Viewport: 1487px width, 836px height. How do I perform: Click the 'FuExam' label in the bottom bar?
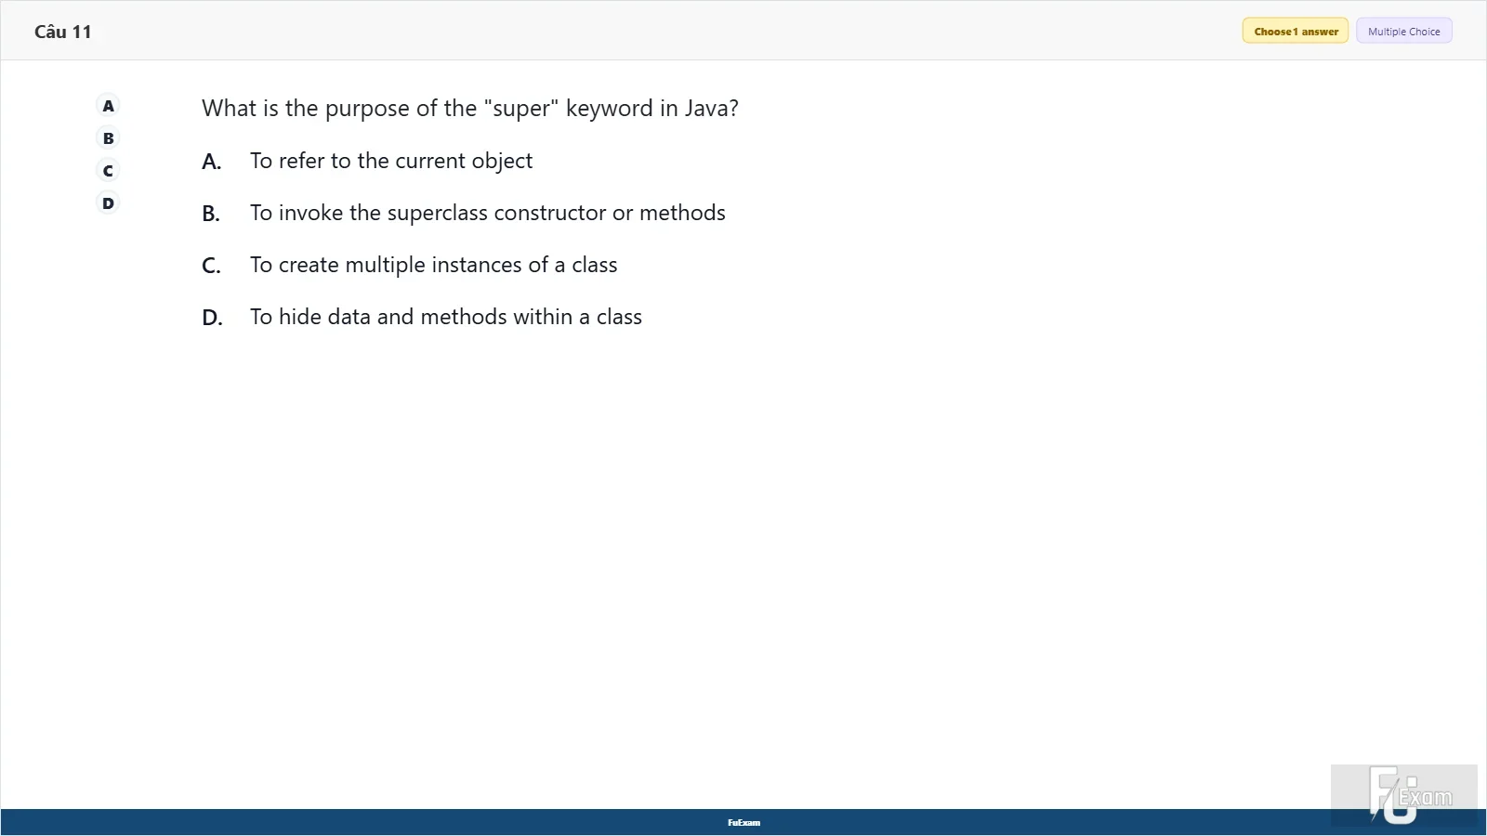[x=743, y=823]
